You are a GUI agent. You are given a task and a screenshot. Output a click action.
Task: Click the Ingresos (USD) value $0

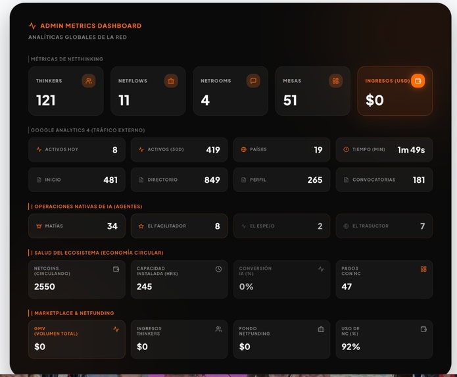tap(375, 101)
